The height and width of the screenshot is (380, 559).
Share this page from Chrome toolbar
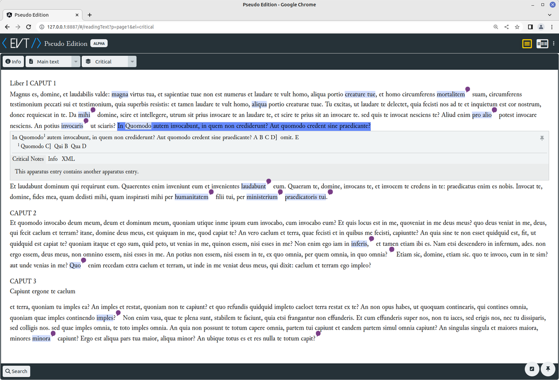point(506,27)
